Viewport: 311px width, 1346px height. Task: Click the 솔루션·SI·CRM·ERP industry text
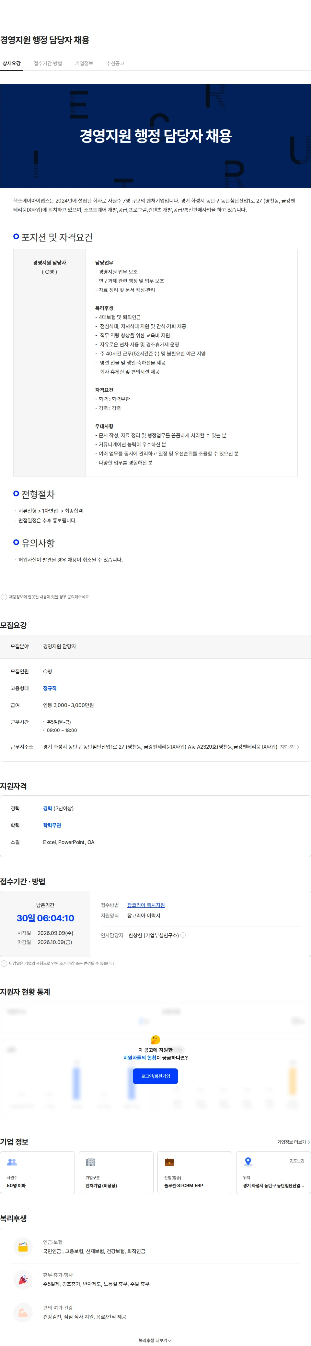(x=184, y=1186)
